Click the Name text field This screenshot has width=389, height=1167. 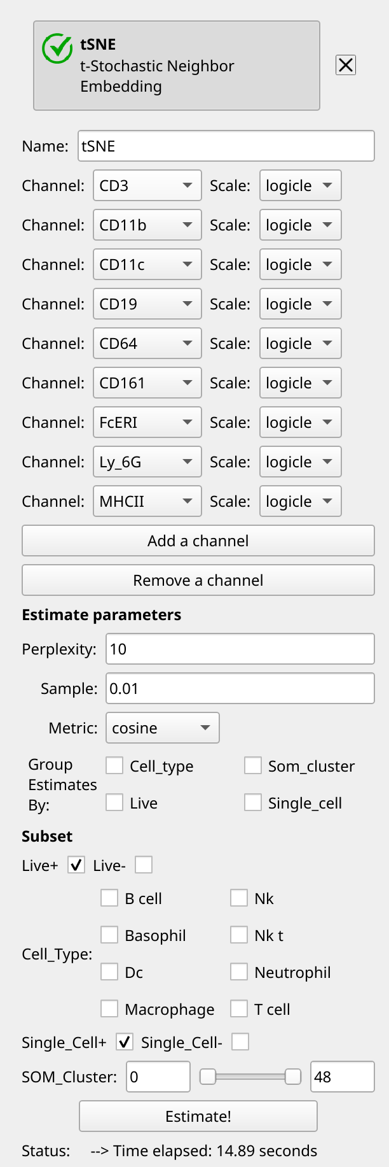click(x=226, y=146)
